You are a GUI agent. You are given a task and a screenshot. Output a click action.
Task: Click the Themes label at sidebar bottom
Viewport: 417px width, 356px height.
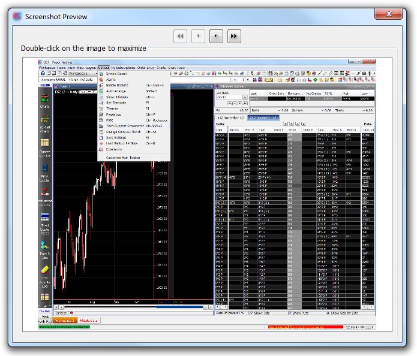[44, 311]
